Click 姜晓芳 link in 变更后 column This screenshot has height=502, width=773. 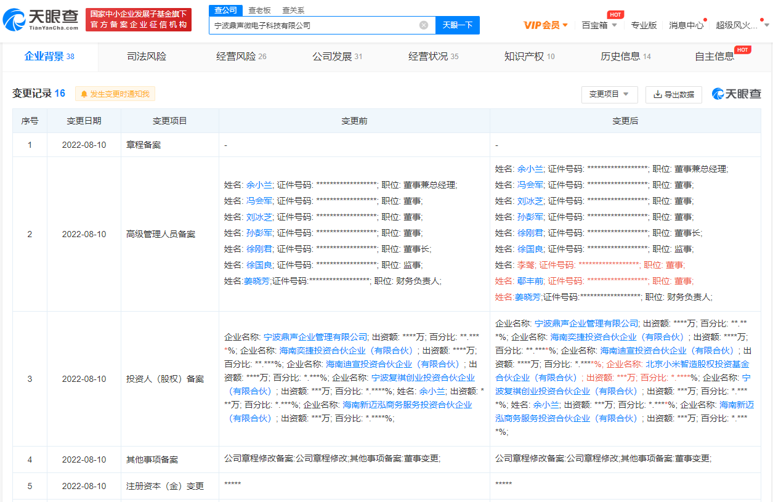pyautogui.click(x=527, y=297)
